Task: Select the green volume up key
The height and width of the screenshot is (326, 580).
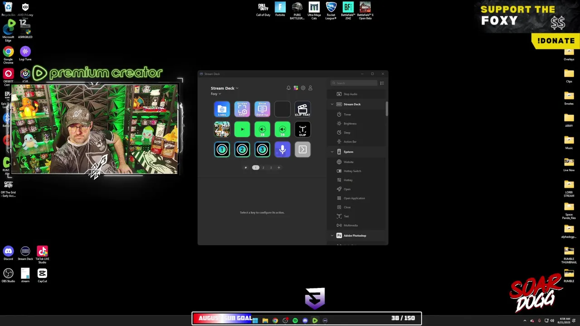Action: tap(282, 129)
